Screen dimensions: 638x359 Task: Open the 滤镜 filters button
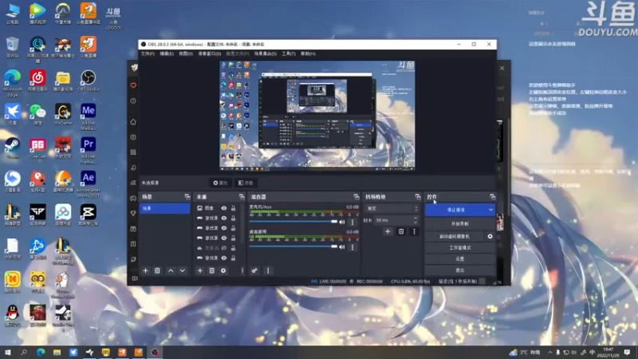(x=246, y=183)
